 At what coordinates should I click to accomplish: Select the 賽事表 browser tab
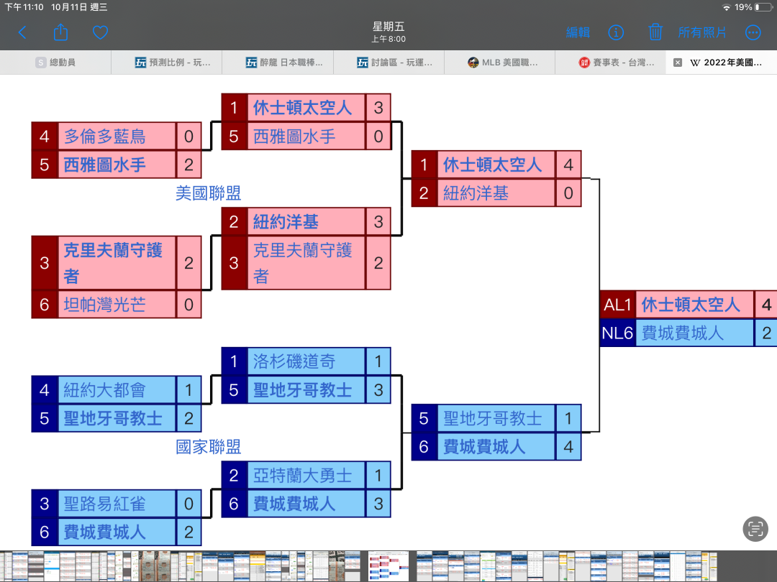[611, 63]
